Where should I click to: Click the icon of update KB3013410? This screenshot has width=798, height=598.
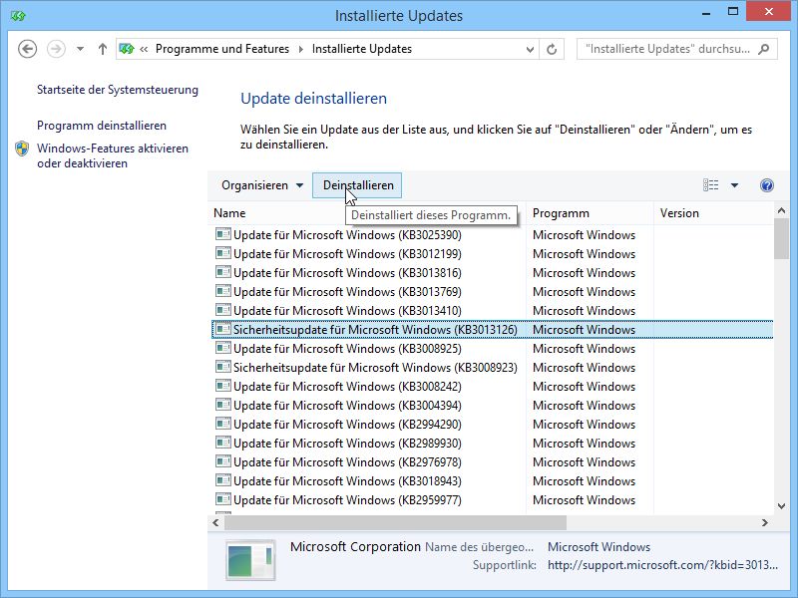coord(222,310)
